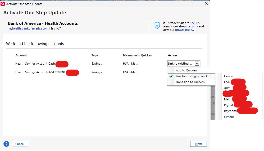Pick Savings from the existing accounts list
The width and height of the screenshot is (264, 151).
tap(229, 117)
